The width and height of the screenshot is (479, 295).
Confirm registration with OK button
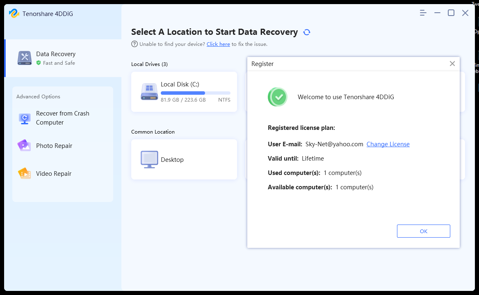click(423, 231)
